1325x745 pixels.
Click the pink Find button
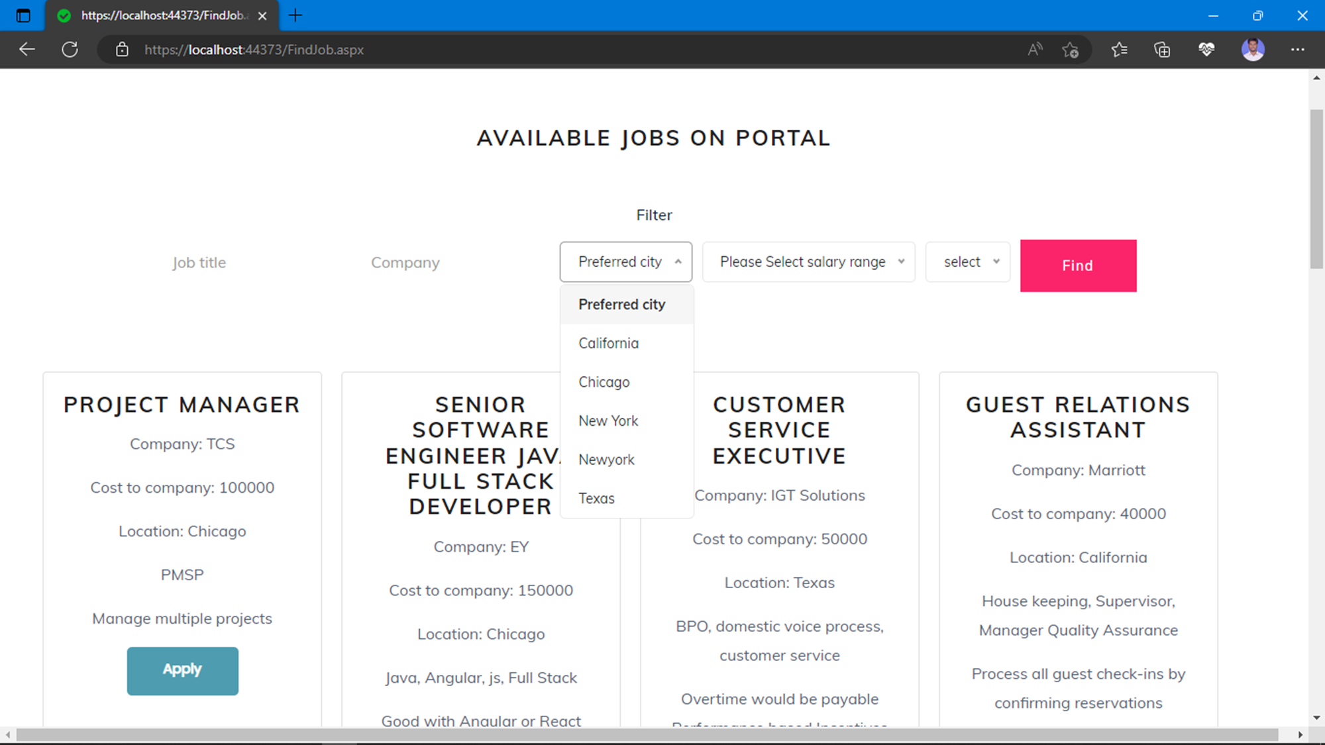coord(1078,266)
